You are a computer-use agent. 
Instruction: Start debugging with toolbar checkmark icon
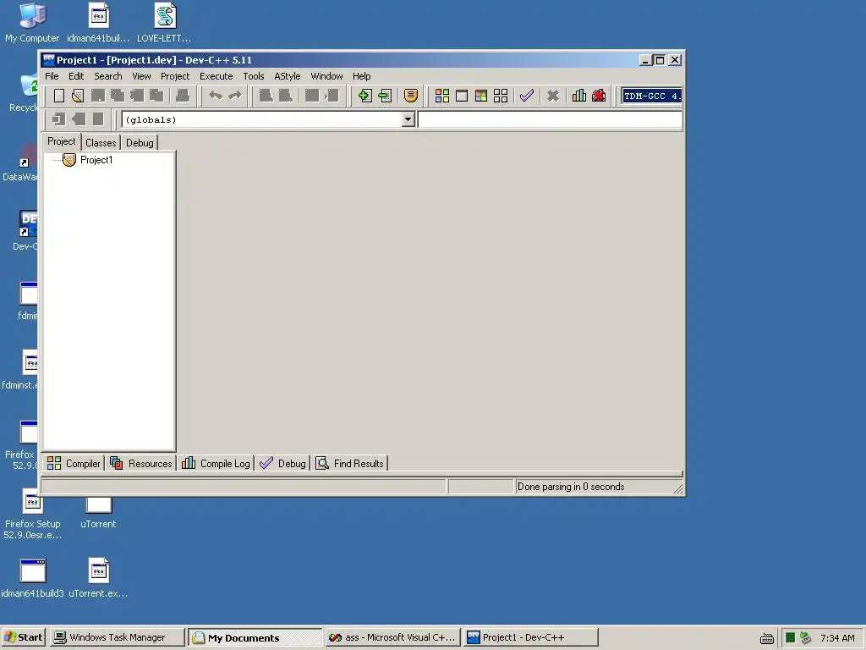pyautogui.click(x=526, y=96)
